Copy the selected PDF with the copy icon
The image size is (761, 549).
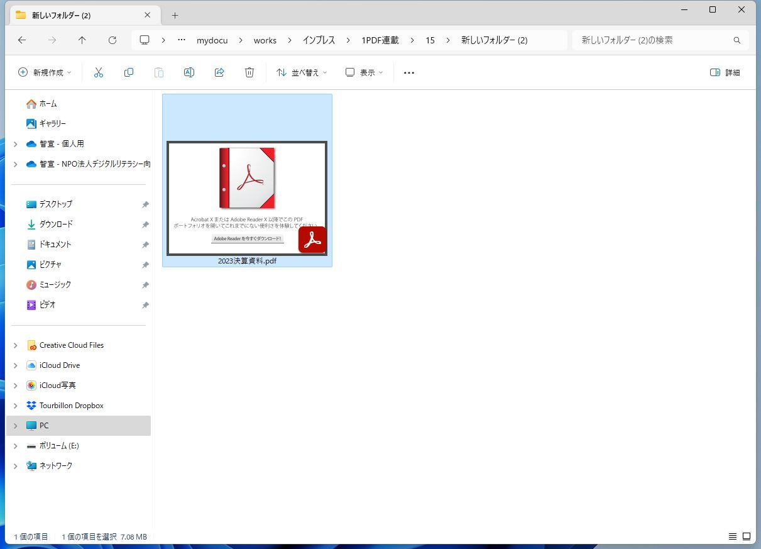tap(129, 72)
